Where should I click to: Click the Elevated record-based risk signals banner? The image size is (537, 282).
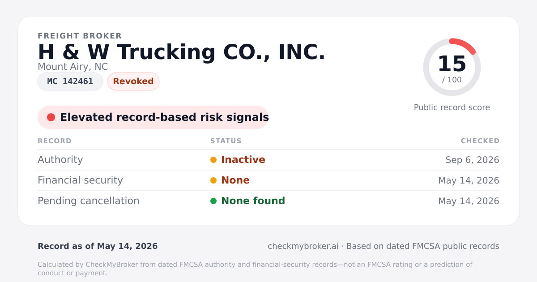153,117
